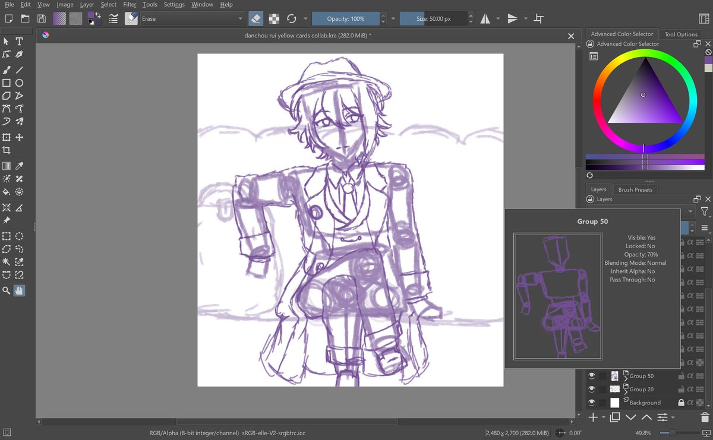
Task: Pick the Color Sampler eyedropper tool
Action: pyautogui.click(x=19, y=166)
